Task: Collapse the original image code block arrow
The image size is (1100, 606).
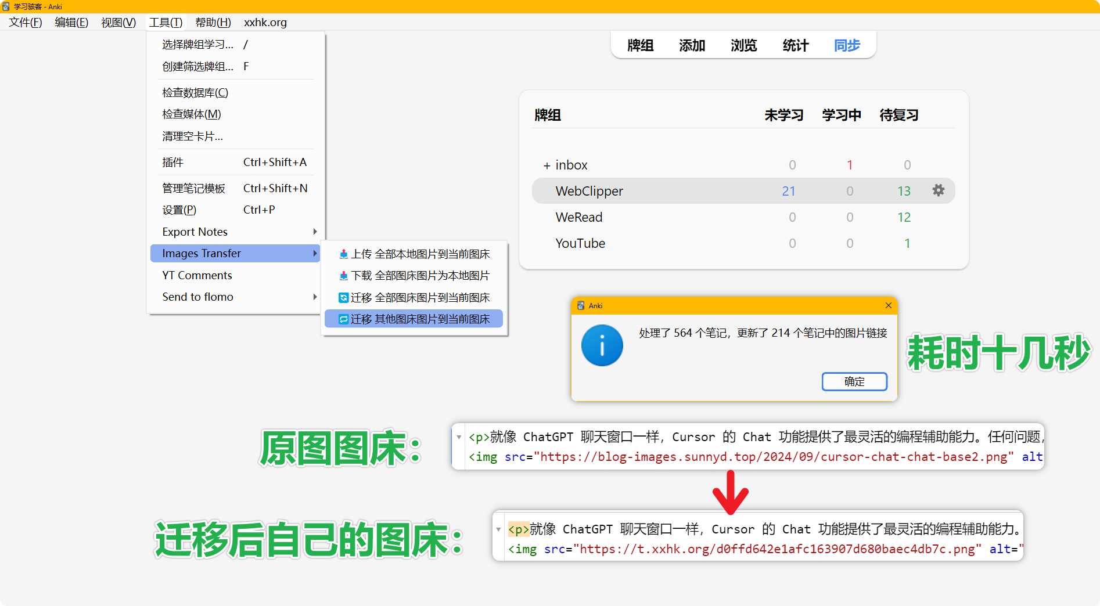Action: 459,437
